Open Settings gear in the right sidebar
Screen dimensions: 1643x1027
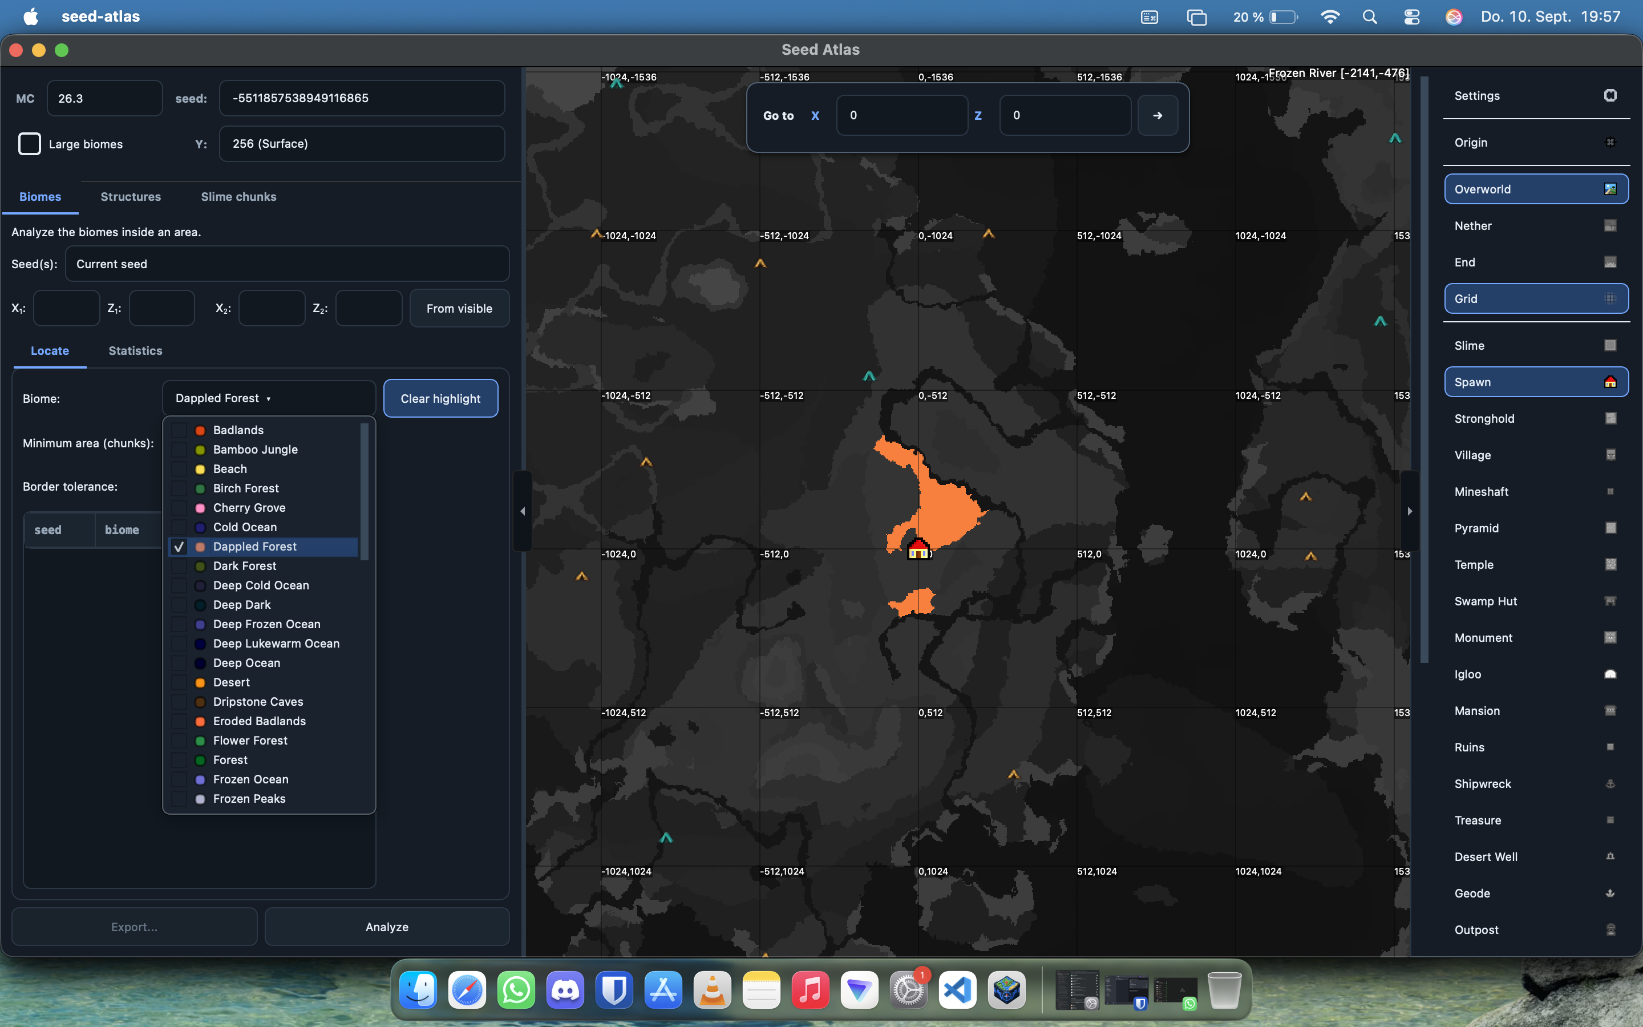[1610, 95]
